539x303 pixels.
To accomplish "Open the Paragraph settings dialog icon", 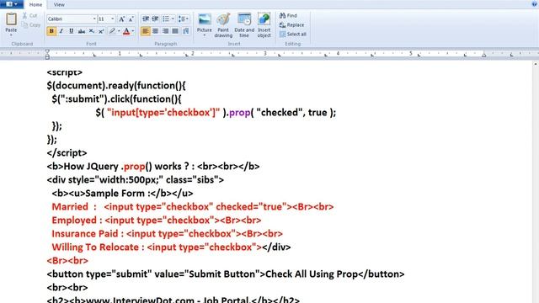I will tap(185, 31).
